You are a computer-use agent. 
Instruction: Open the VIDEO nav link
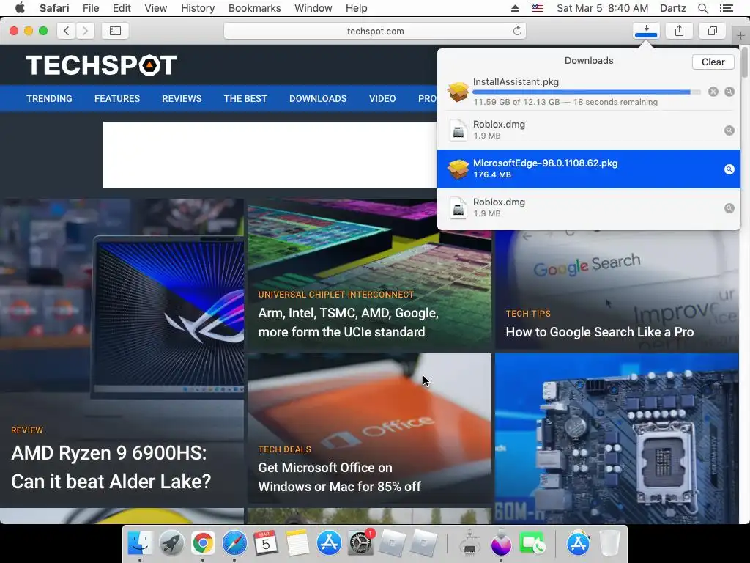(382, 99)
